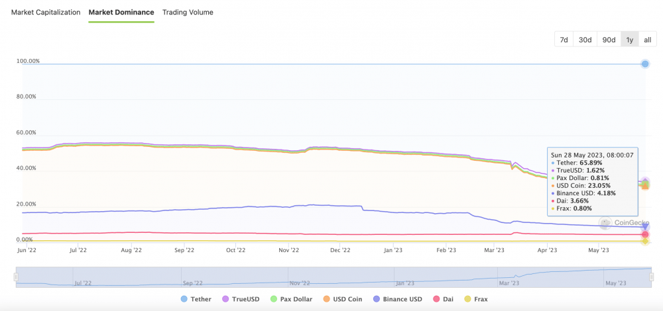Toggle Tether series in legend
This screenshot has width=663, height=311.
tap(196, 299)
